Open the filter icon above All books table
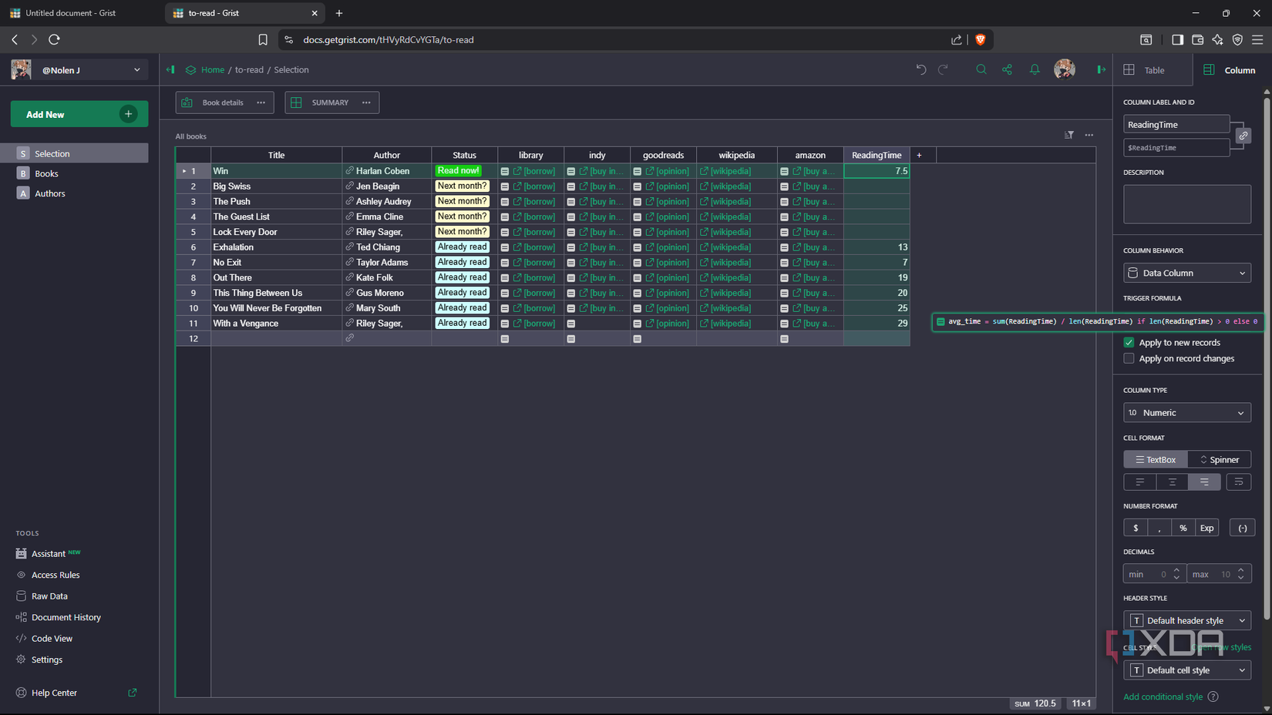 click(1068, 135)
